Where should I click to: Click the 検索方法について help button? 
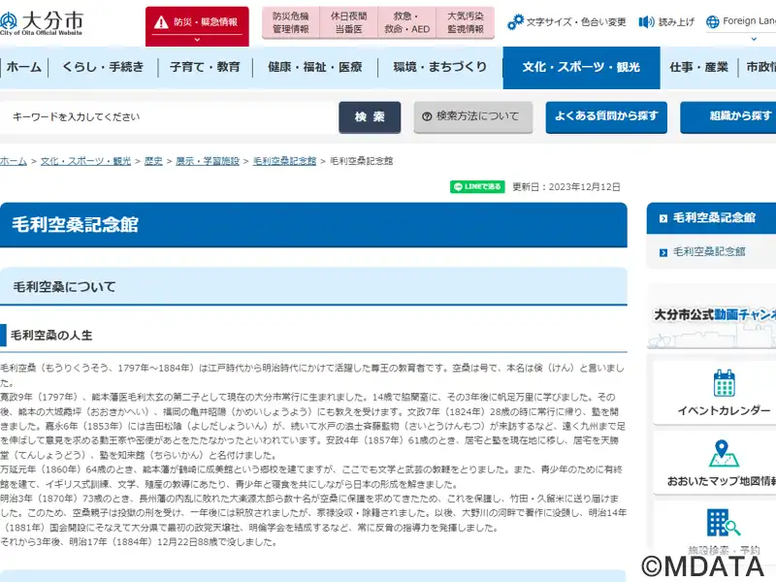(472, 116)
